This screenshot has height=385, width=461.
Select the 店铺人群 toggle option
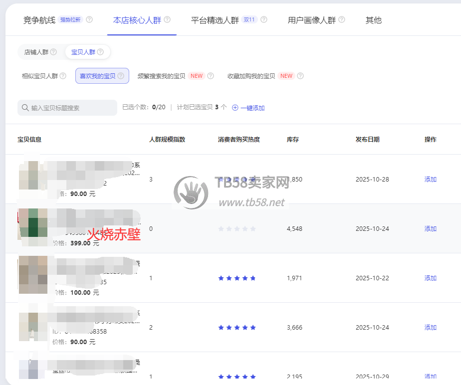click(36, 52)
